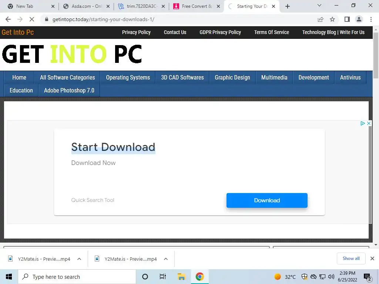
Task: Open Multimedia category
Action: [x=274, y=78]
